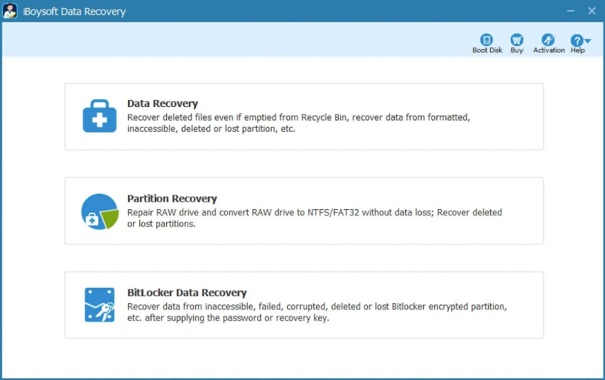605x380 pixels.
Task: Open Activation via the key icon
Action: click(x=548, y=40)
